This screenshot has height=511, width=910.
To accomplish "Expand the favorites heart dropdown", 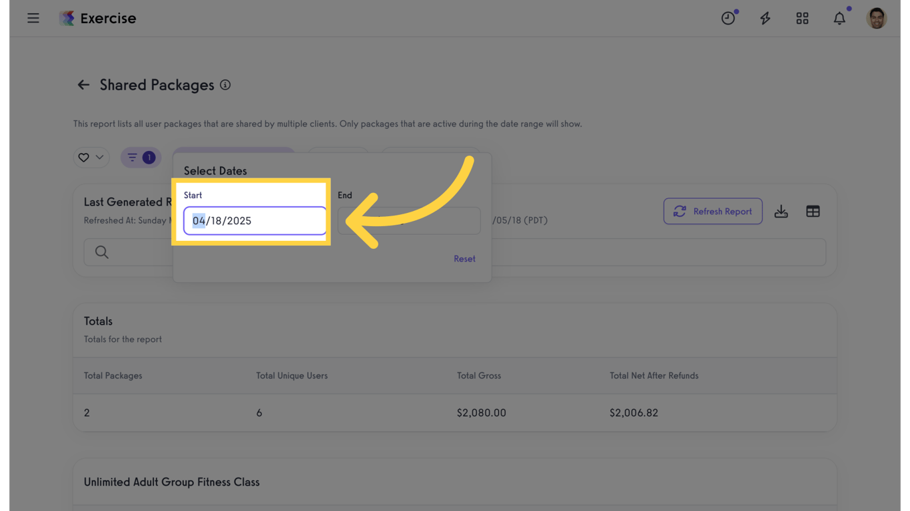I will coord(91,158).
